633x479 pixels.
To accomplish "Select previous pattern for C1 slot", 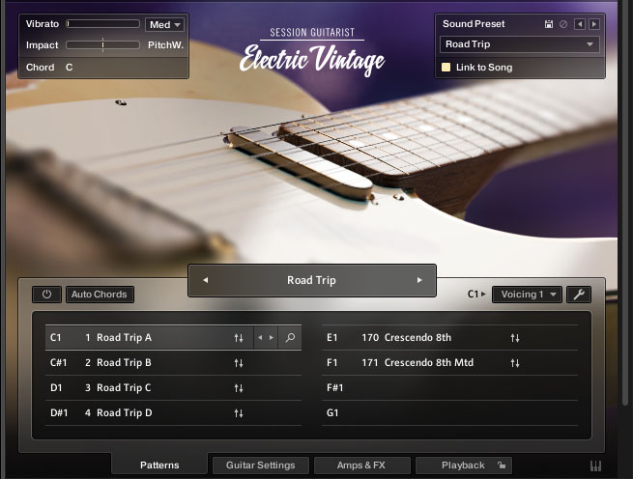I will tap(260, 338).
